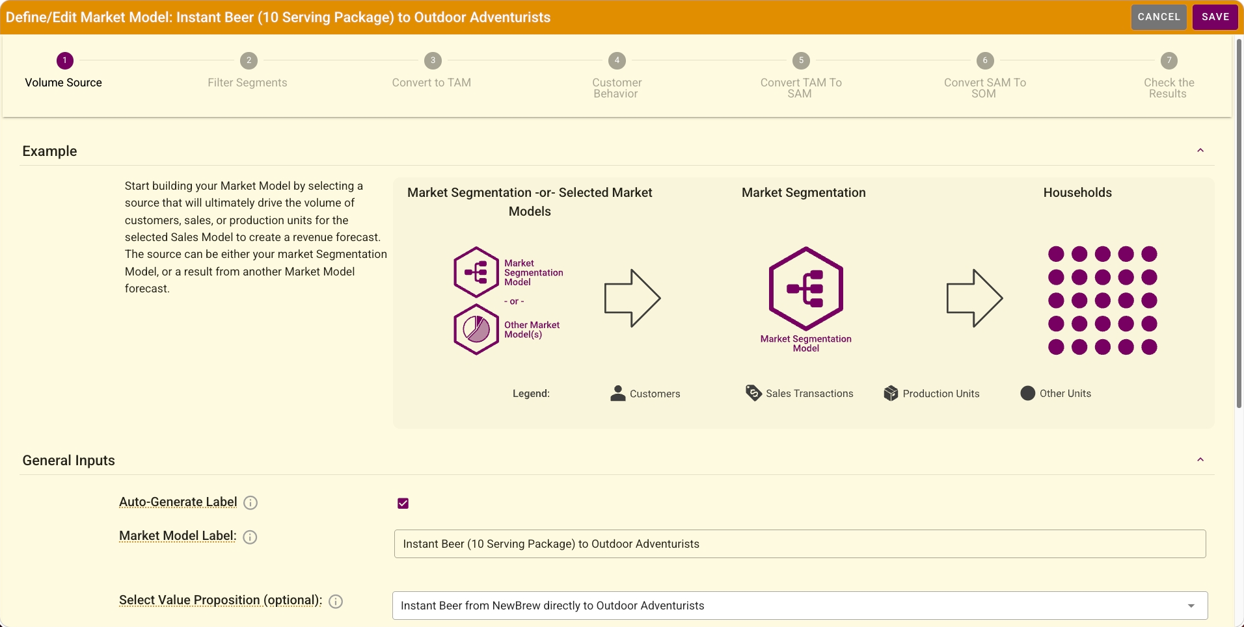
Task: Click the 'Legend:' label
Action: point(531,394)
